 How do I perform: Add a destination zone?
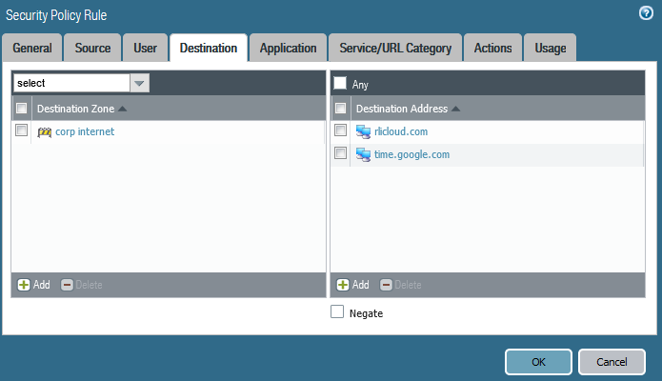33,285
